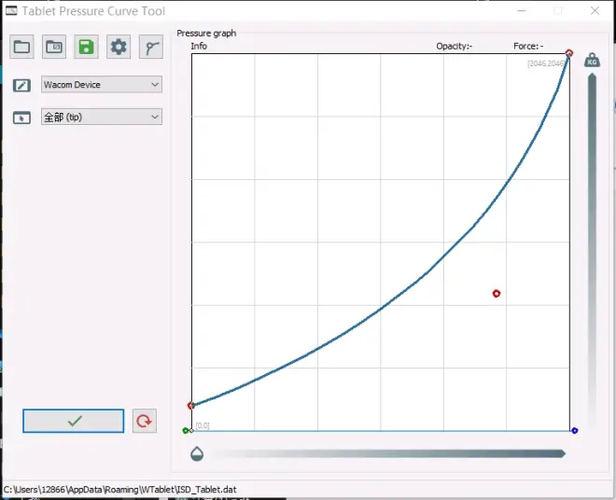This screenshot has height=500, width=616.
Task: Click the water drop opacity icon
Action: pyautogui.click(x=197, y=453)
